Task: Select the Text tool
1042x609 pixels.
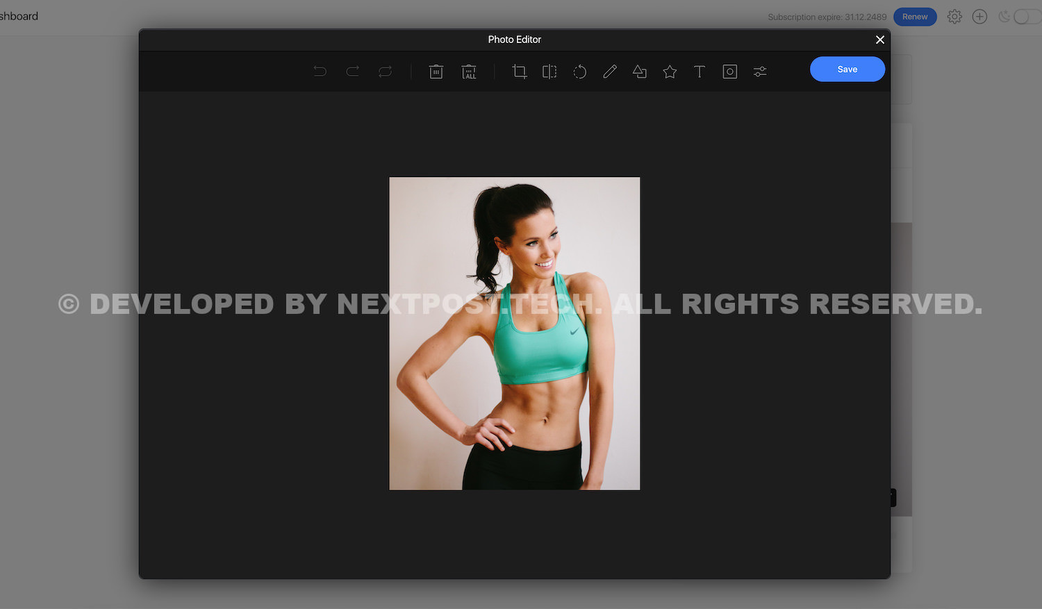Action: coord(700,72)
